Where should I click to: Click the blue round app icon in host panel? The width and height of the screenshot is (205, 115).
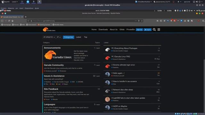point(28,2)
